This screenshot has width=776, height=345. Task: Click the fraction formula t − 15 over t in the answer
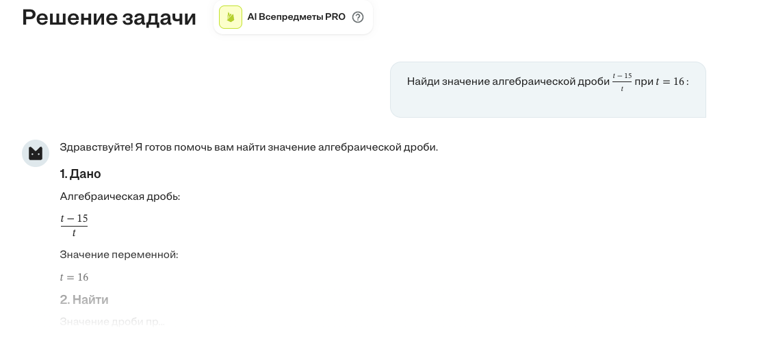click(74, 226)
